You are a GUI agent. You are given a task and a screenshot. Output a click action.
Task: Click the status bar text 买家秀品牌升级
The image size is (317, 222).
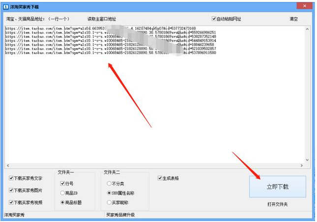click(120, 215)
